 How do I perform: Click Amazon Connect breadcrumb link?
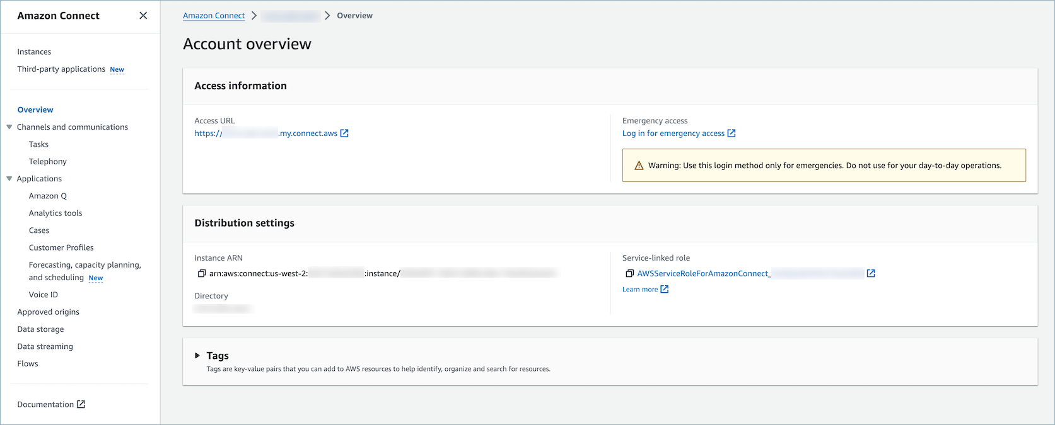point(214,16)
